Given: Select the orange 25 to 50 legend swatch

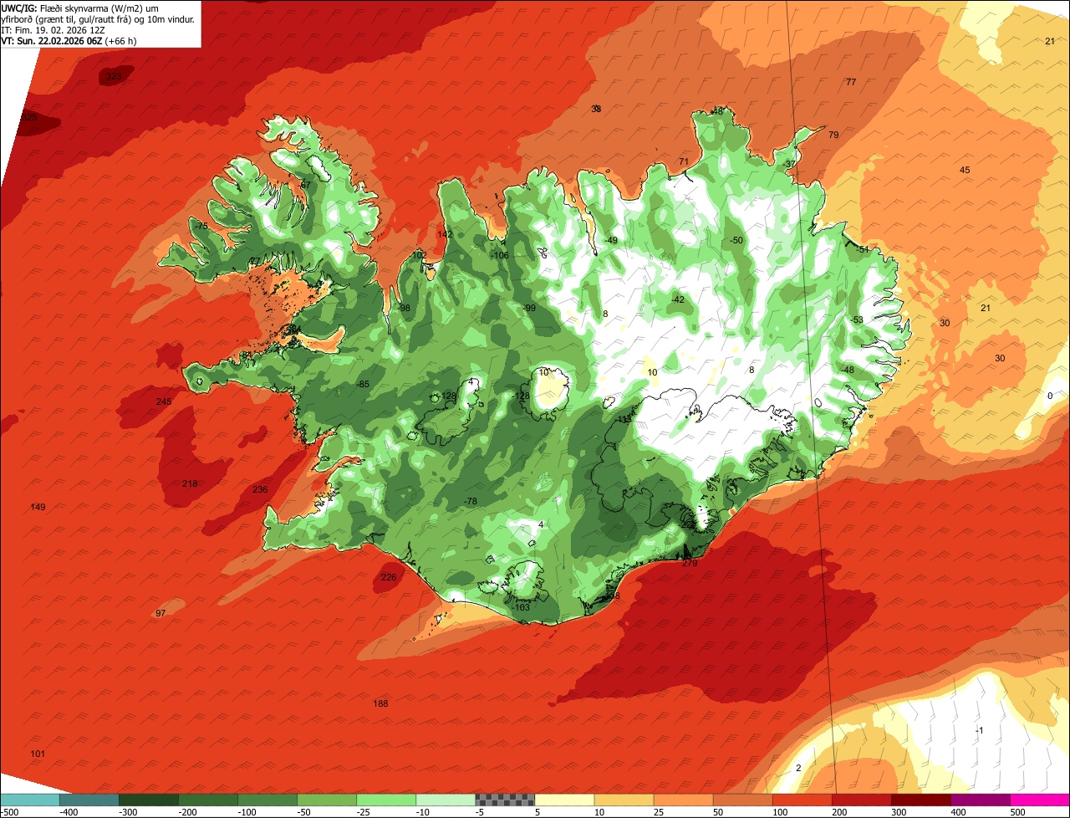Looking at the screenshot, I should tap(683, 800).
